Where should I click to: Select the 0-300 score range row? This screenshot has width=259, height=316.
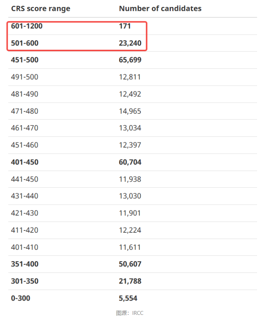tap(133, 298)
